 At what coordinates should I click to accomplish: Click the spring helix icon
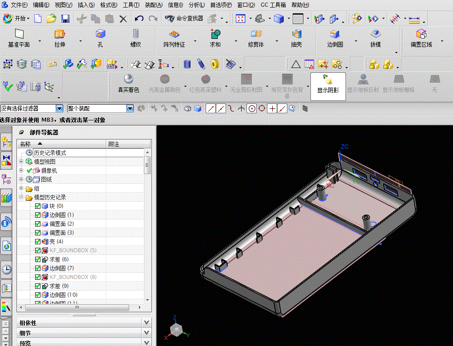pyautogui.click(x=201, y=64)
